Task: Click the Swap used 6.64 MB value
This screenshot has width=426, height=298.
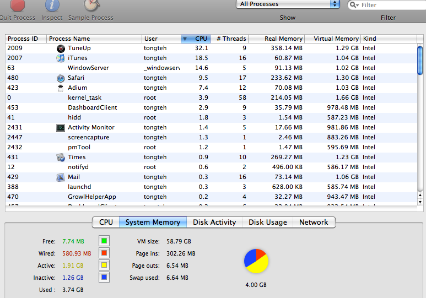Action: [177, 278]
